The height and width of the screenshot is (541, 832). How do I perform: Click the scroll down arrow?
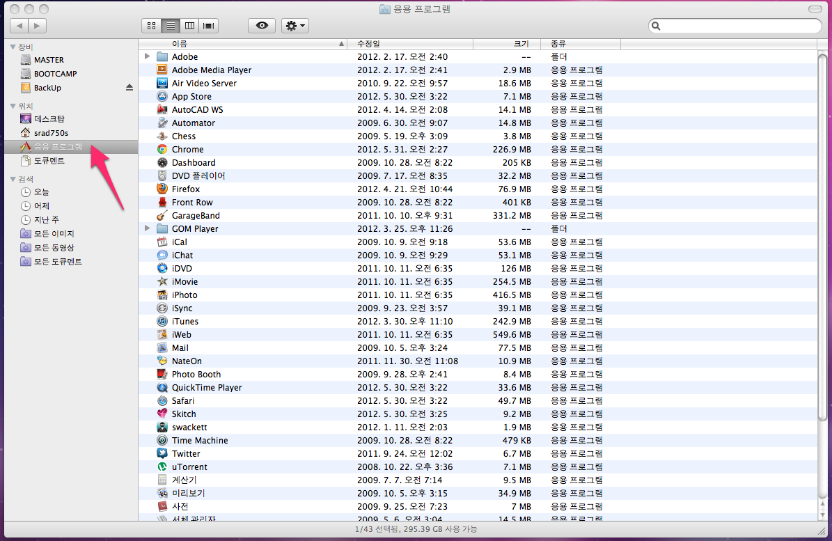point(822,515)
